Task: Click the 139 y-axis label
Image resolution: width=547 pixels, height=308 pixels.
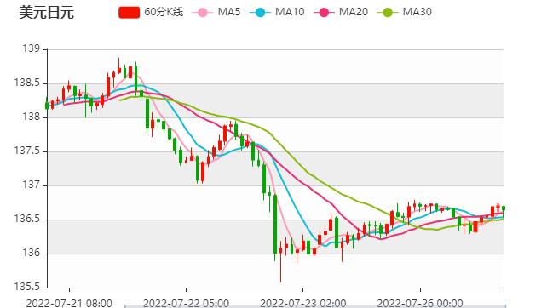Action: (31, 48)
